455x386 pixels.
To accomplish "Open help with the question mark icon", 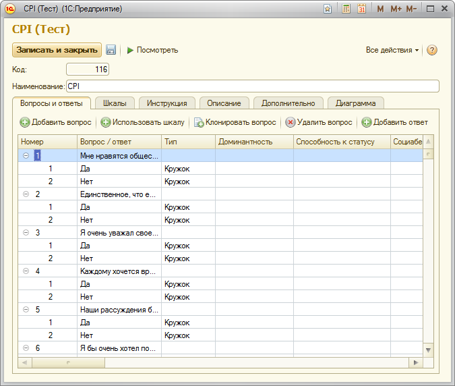I will click(433, 50).
